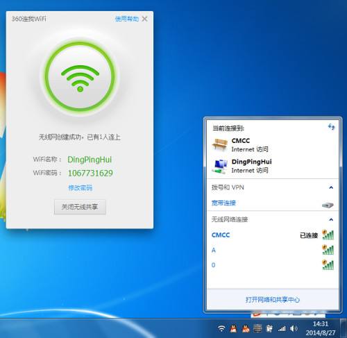Select wireless network named A
Image resolution: width=347 pixels, height=338 pixels.
point(273,250)
